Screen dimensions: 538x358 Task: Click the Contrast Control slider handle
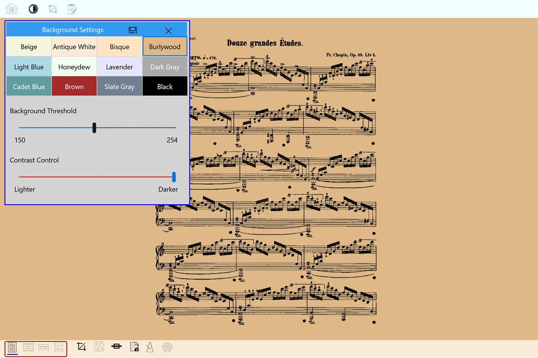[174, 177]
